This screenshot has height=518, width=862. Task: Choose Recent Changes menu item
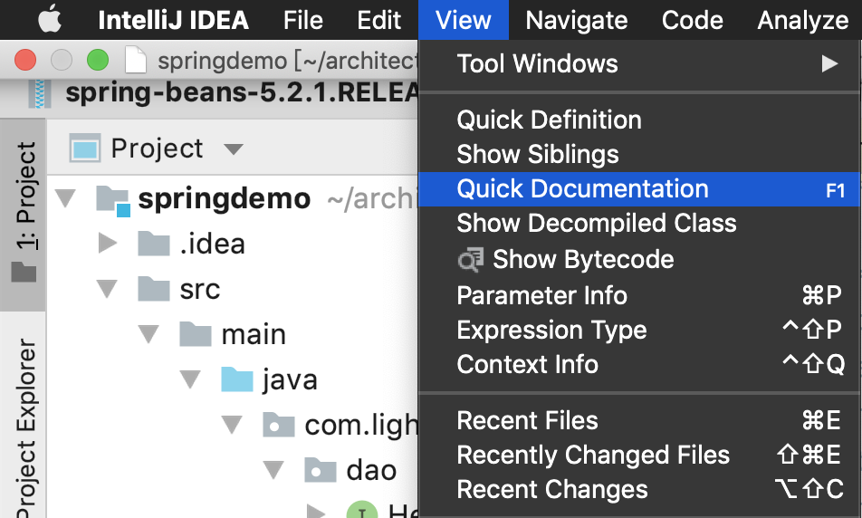click(639, 489)
